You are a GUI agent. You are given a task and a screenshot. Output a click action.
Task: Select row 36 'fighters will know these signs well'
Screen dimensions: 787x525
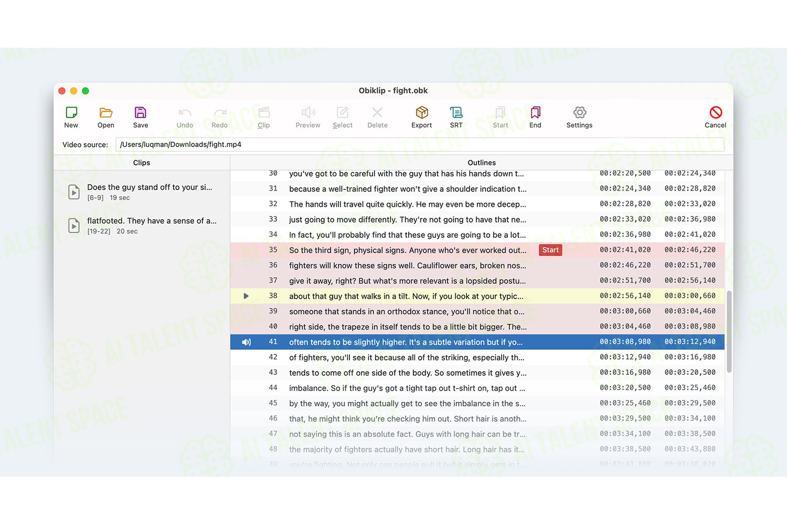coord(477,266)
